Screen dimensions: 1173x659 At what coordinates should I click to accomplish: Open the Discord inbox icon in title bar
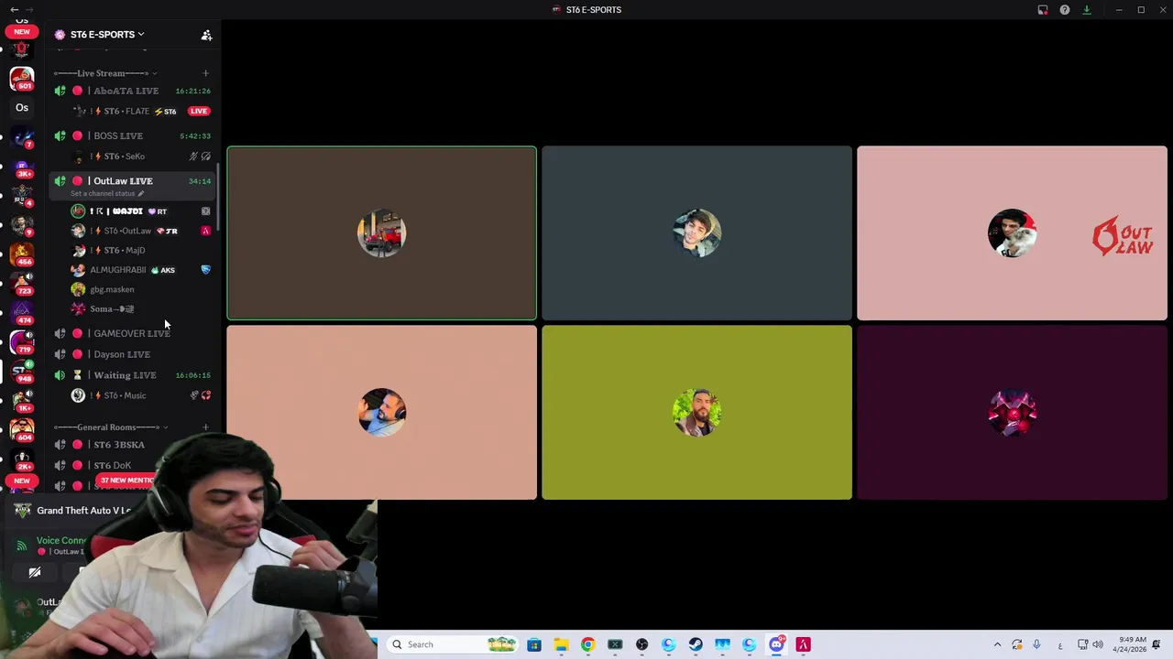tap(1043, 10)
